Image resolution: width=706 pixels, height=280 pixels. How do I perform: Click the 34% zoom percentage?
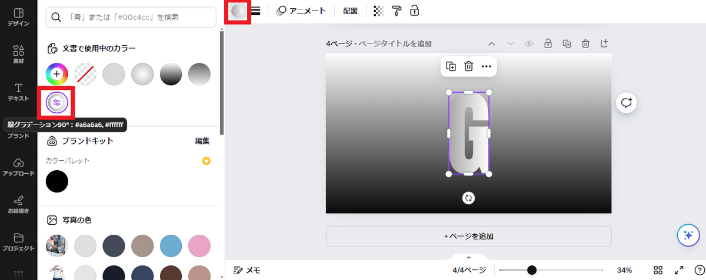[624, 270]
